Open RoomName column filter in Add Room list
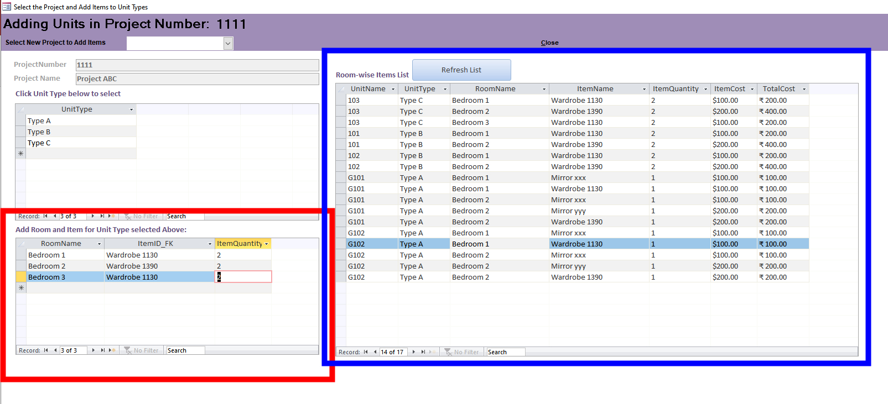Screen dimensions: 888x404 tap(100, 244)
